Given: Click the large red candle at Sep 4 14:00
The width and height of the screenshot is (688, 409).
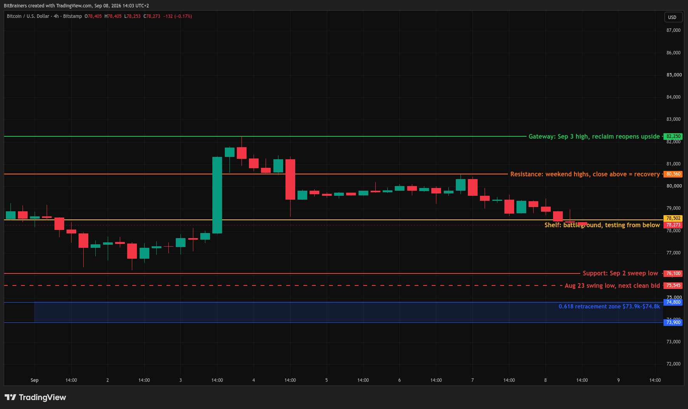Looking at the screenshot, I should (x=290, y=179).
